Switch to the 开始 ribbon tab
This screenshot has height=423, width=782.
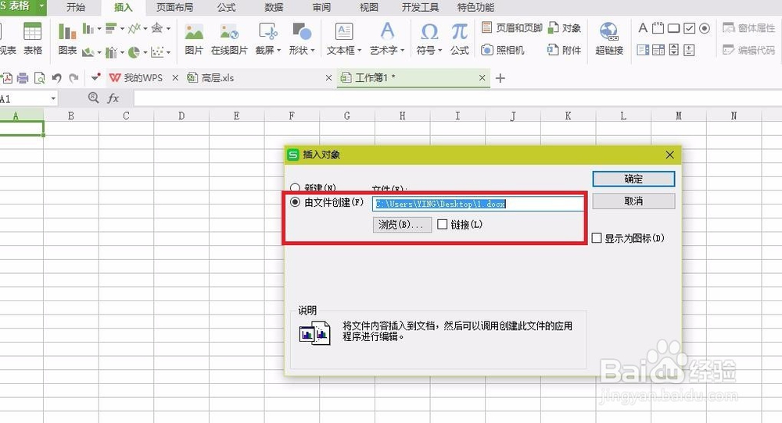coord(76,8)
